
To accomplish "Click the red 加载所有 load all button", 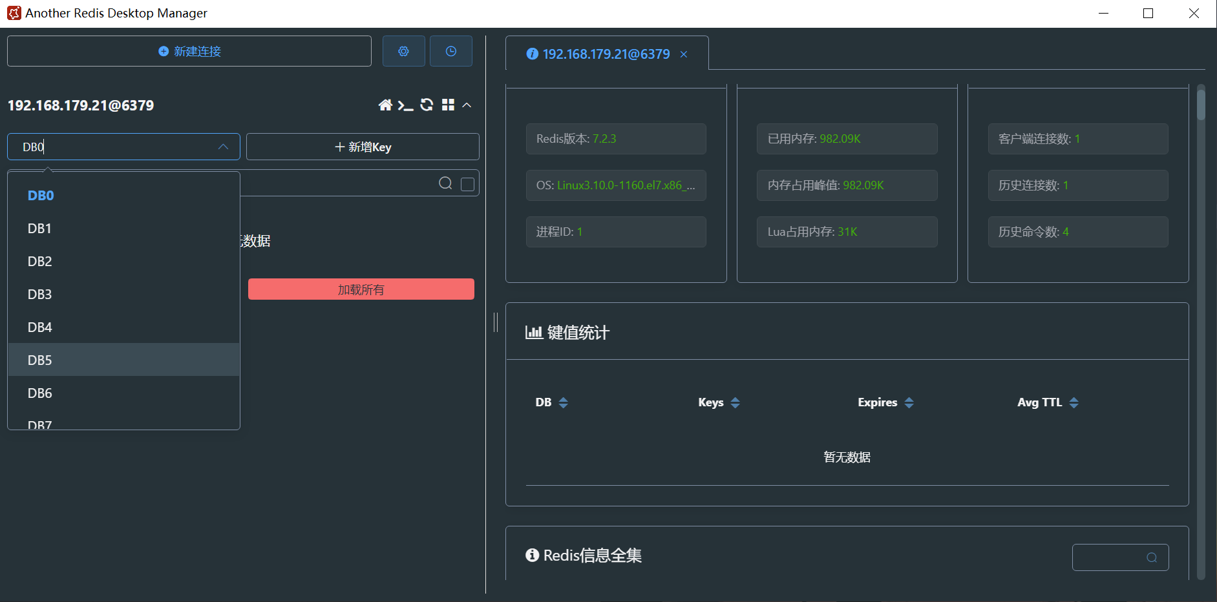I will [361, 289].
